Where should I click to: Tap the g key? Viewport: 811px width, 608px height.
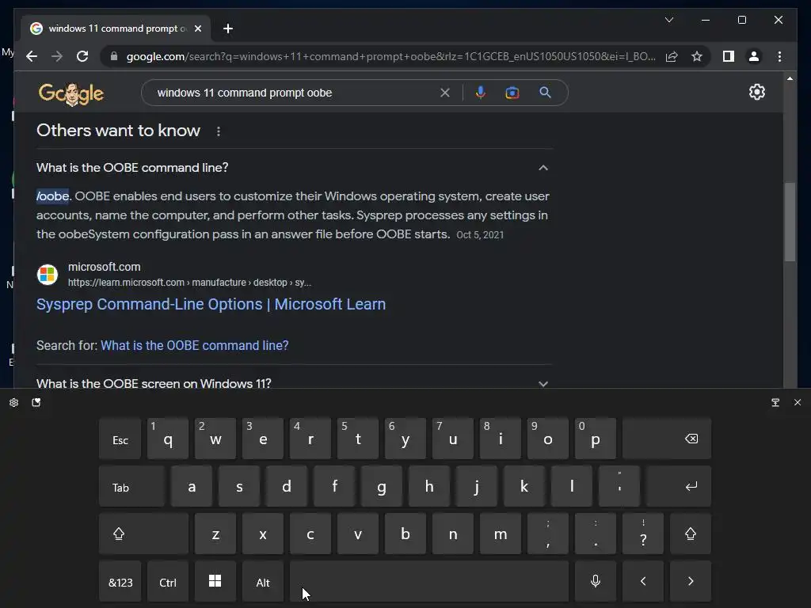click(x=381, y=487)
